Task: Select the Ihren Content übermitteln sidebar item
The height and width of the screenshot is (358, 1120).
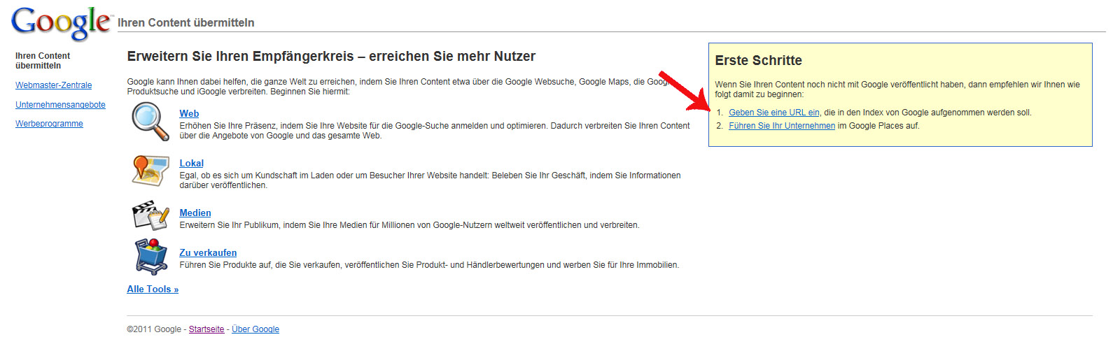Action: point(43,61)
